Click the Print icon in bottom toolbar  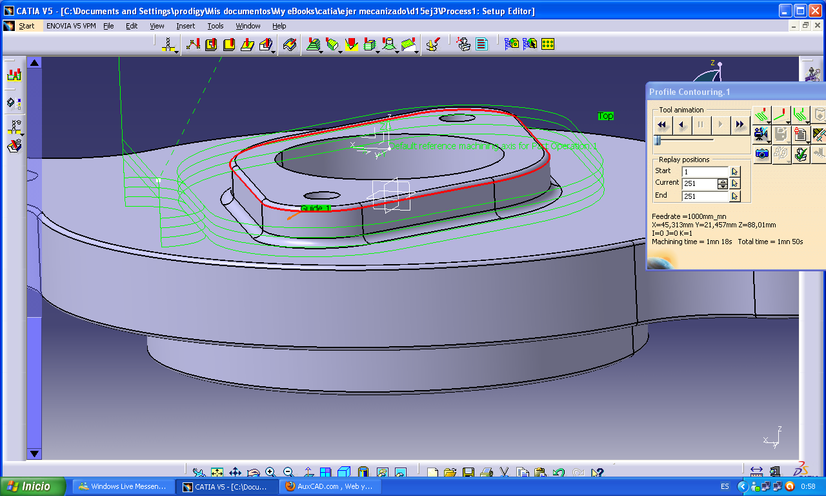point(487,473)
